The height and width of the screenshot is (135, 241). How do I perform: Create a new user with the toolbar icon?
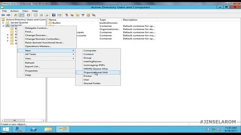tap(66, 15)
